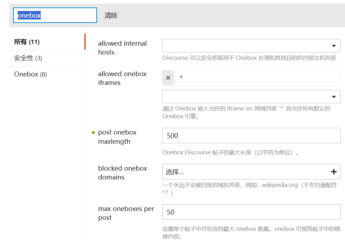Remove the "*" iframe entry using X icon

point(168,78)
